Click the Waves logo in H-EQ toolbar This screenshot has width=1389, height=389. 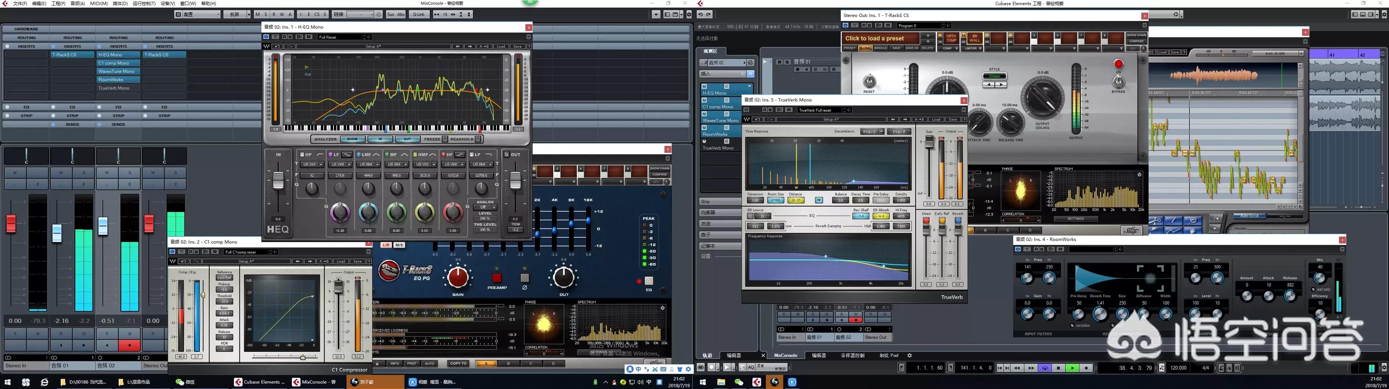click(266, 47)
